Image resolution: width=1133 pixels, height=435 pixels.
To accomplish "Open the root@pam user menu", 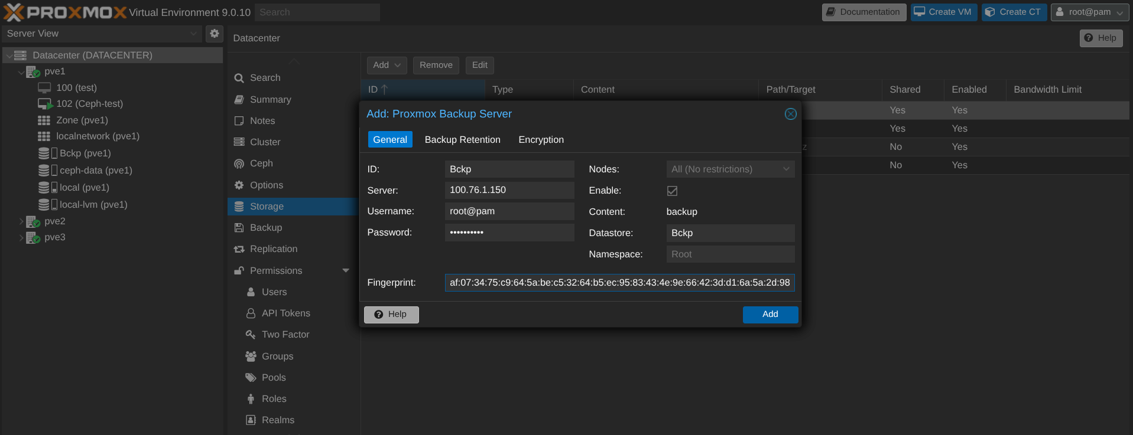I will point(1090,12).
